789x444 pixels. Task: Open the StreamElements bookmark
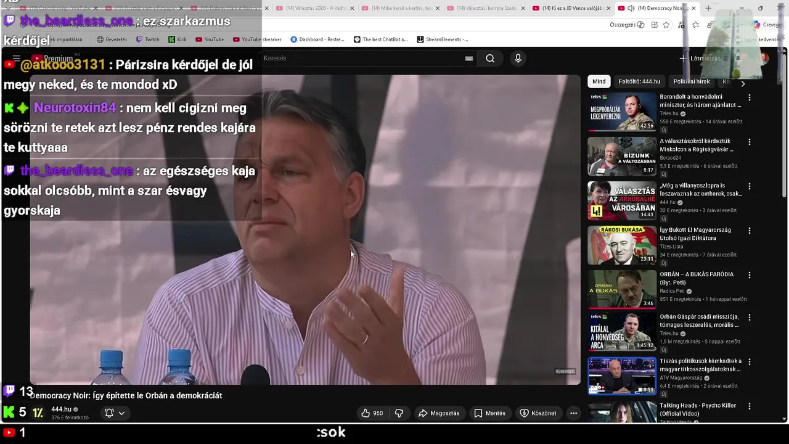443,39
